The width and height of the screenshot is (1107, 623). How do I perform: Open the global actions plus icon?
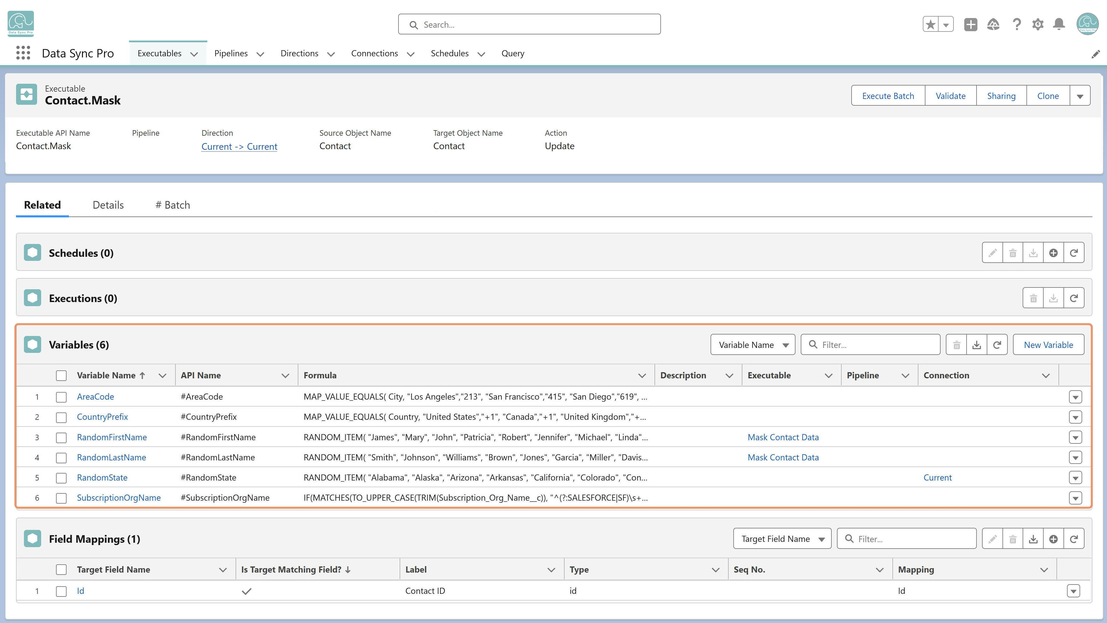pos(970,25)
